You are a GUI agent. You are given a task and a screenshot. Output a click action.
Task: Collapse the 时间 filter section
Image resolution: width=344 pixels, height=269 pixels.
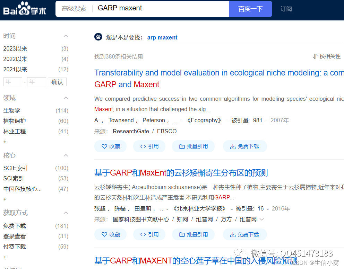pos(66,36)
